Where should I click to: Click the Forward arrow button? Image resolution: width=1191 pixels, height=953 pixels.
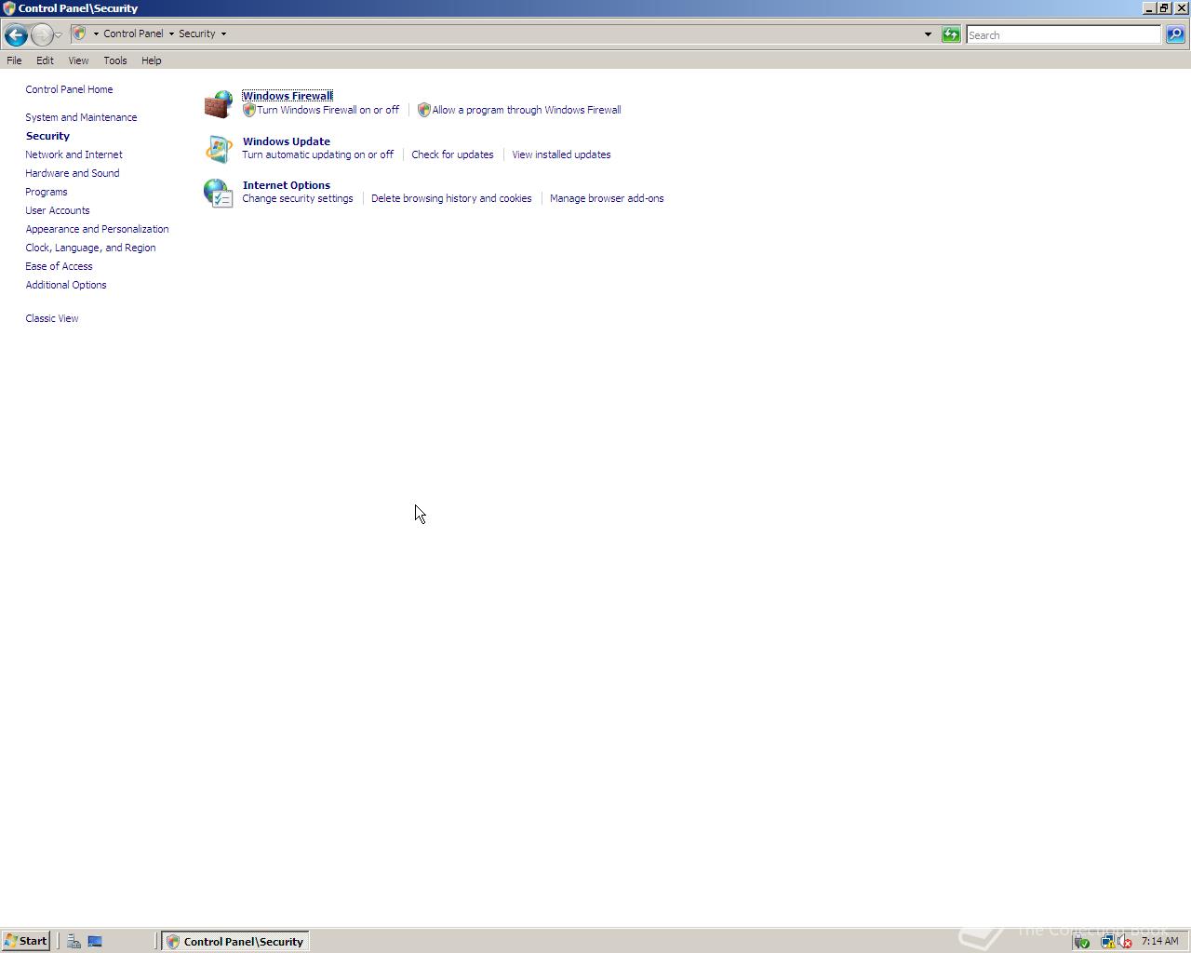coord(42,35)
